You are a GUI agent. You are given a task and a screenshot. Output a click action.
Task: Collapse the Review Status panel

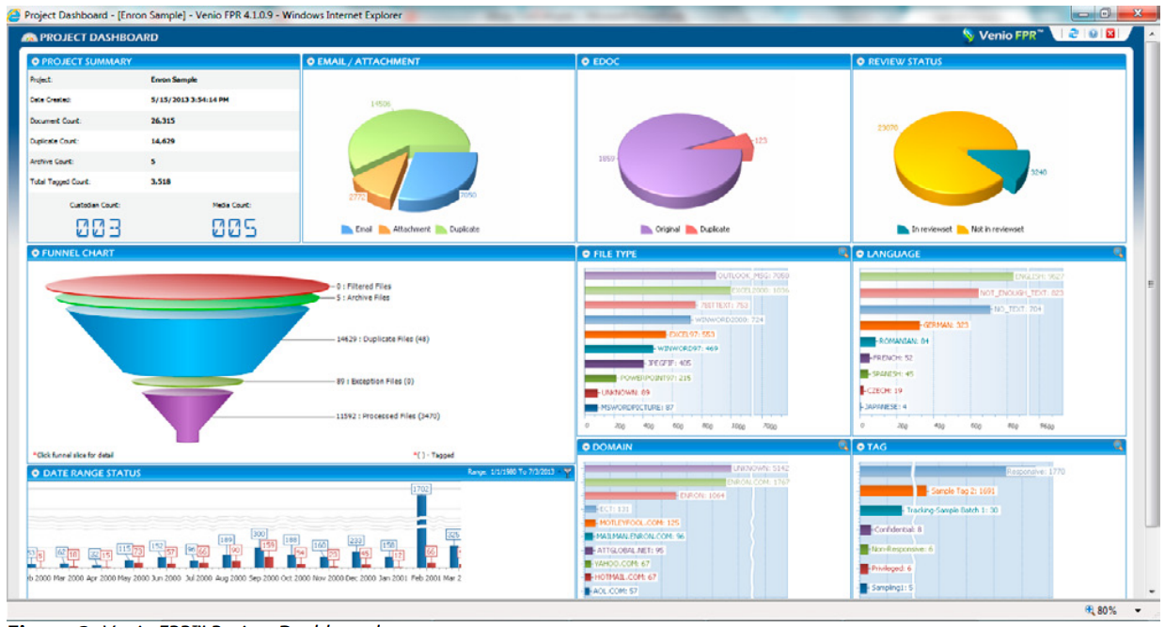[x=860, y=61]
